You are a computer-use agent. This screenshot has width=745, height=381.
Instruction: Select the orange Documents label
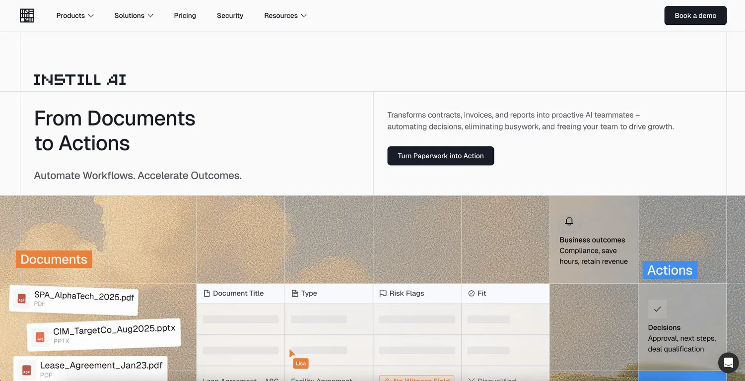pos(54,259)
